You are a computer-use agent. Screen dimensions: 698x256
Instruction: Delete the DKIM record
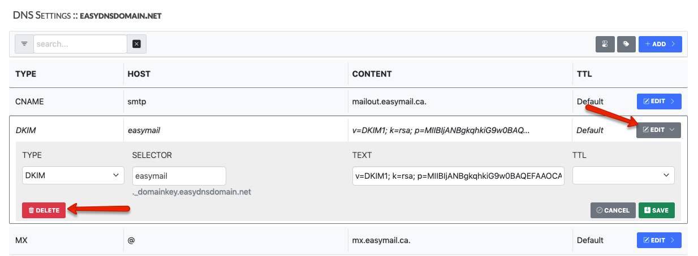tap(44, 210)
